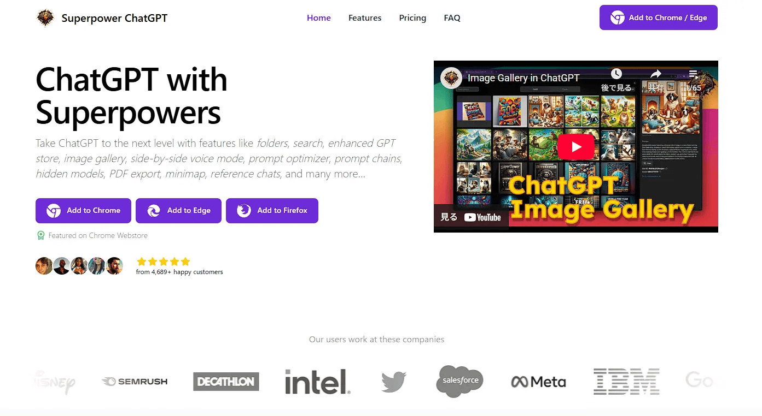The image size is (762, 416).
Task: Open the video playlist icon
Action: tap(693, 74)
